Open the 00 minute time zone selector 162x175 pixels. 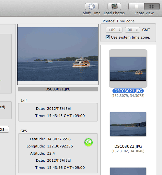pyautogui.click(x=132, y=30)
